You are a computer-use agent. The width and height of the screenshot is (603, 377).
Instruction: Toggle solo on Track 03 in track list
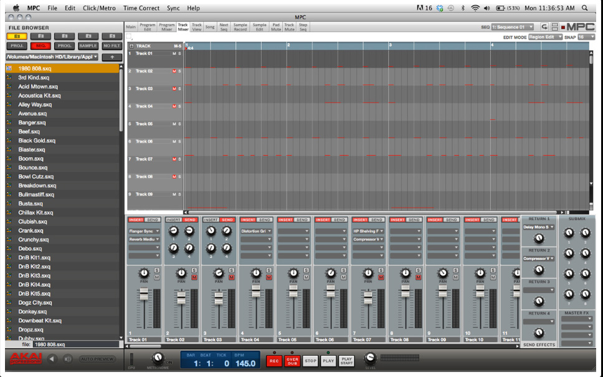pos(179,89)
